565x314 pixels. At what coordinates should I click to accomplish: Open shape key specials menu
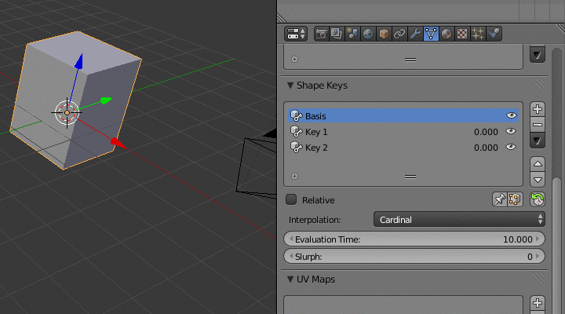[538, 141]
